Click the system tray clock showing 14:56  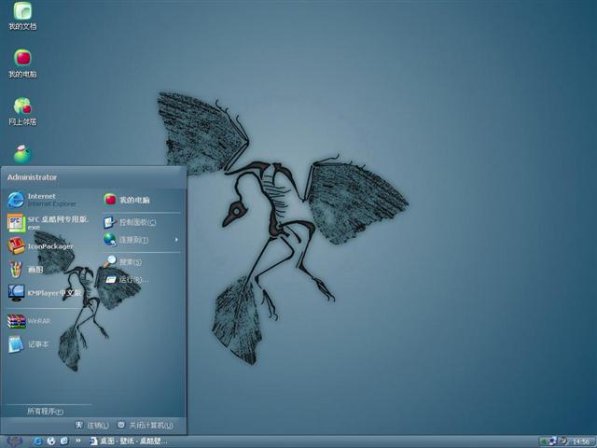tap(580, 441)
